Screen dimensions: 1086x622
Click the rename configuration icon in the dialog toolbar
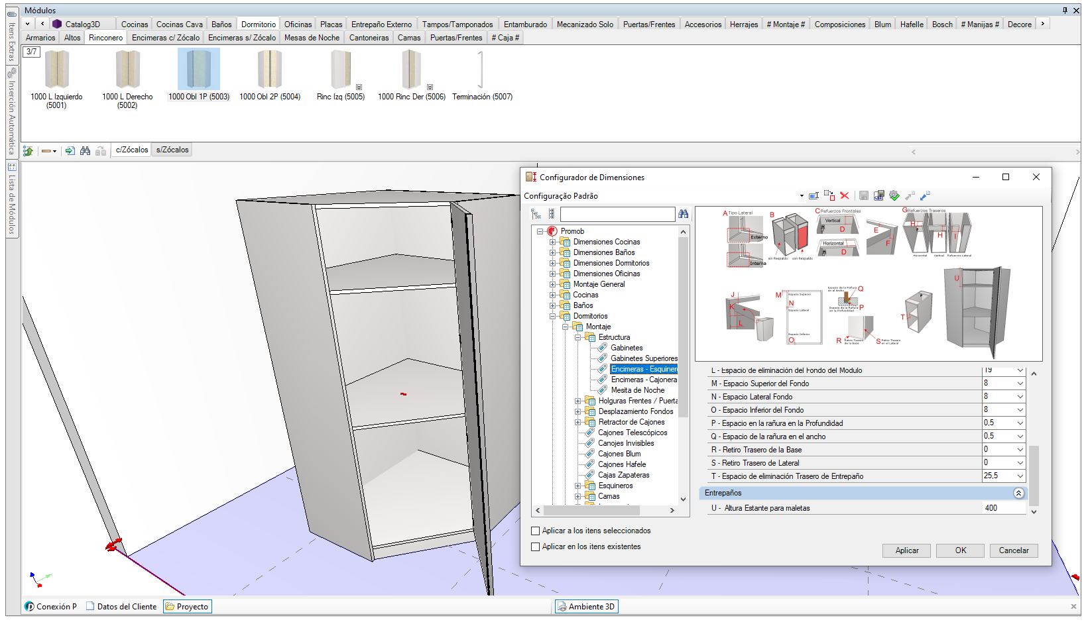[x=814, y=195]
